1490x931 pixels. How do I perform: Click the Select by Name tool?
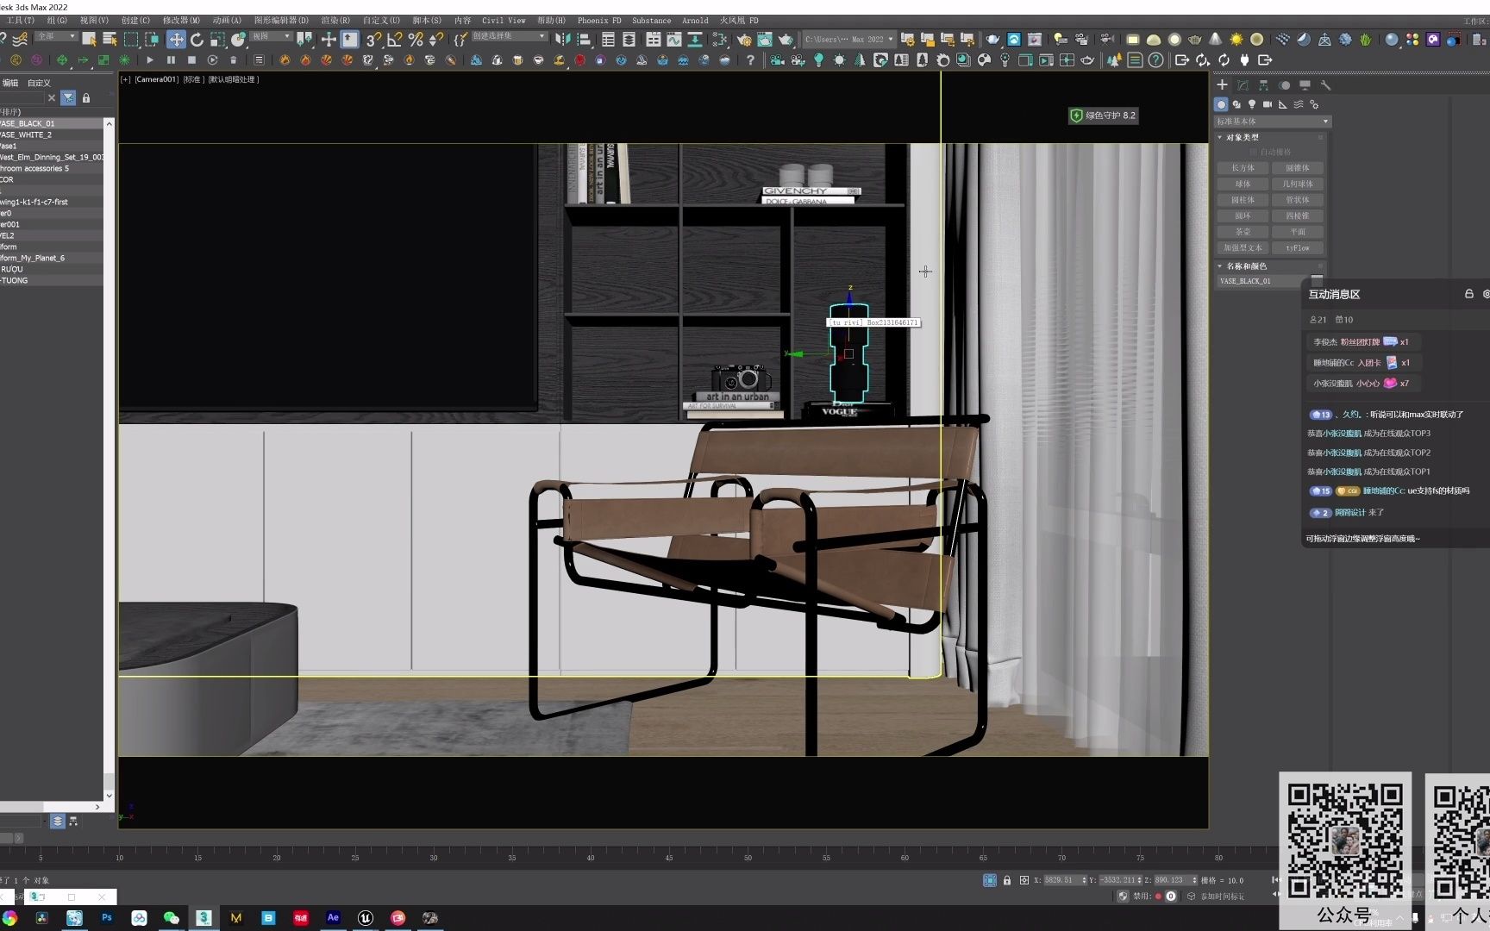[110, 40]
